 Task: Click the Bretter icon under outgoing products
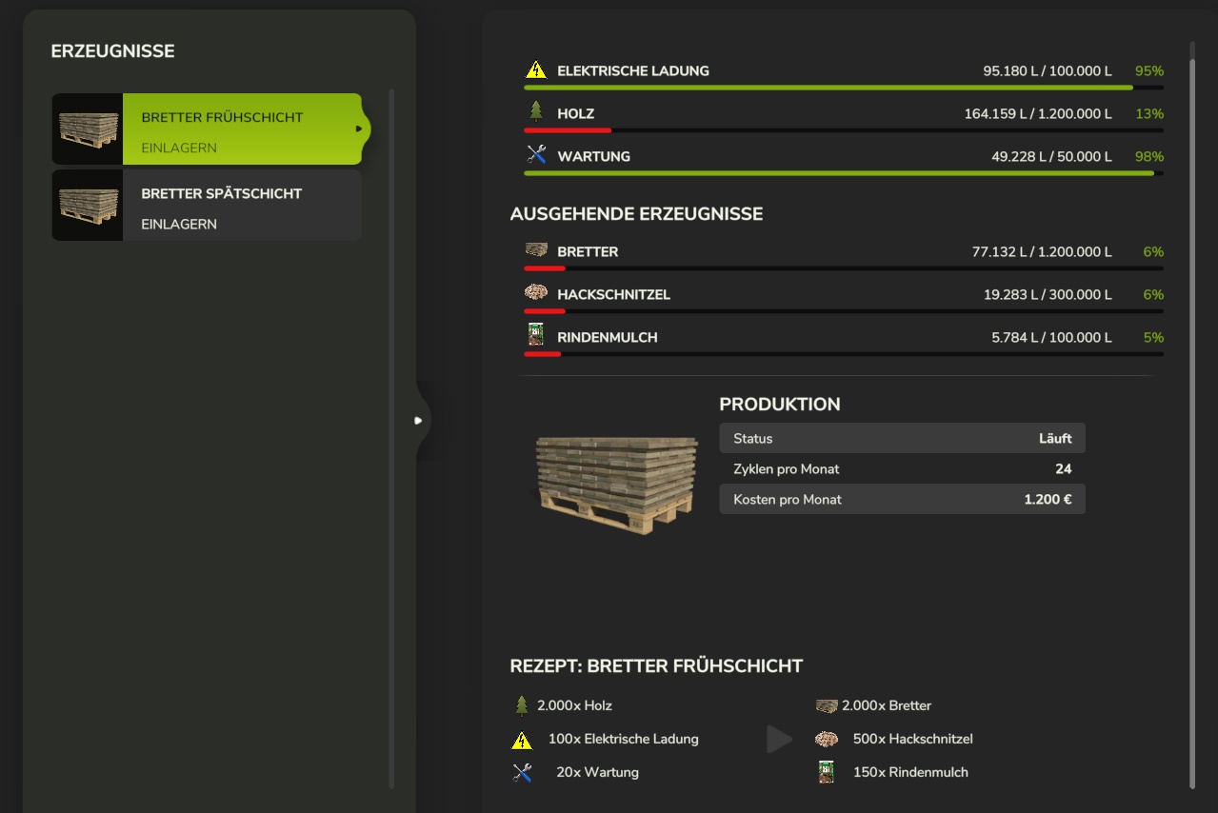pos(536,250)
